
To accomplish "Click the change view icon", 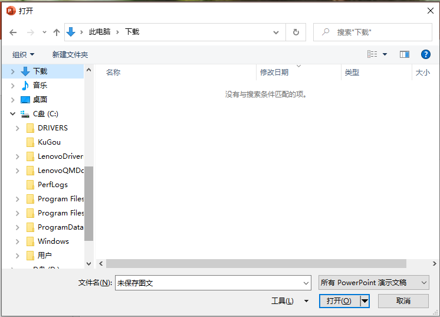I will [x=372, y=54].
